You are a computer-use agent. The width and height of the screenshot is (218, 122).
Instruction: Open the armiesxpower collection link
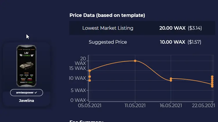tap(26, 93)
